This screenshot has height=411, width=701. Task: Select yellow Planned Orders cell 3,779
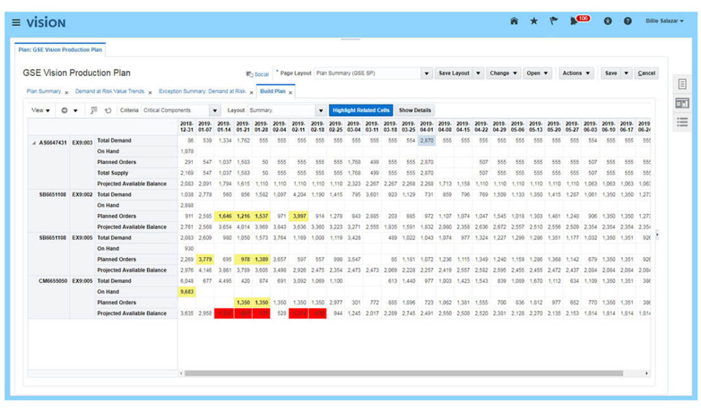[x=205, y=260]
